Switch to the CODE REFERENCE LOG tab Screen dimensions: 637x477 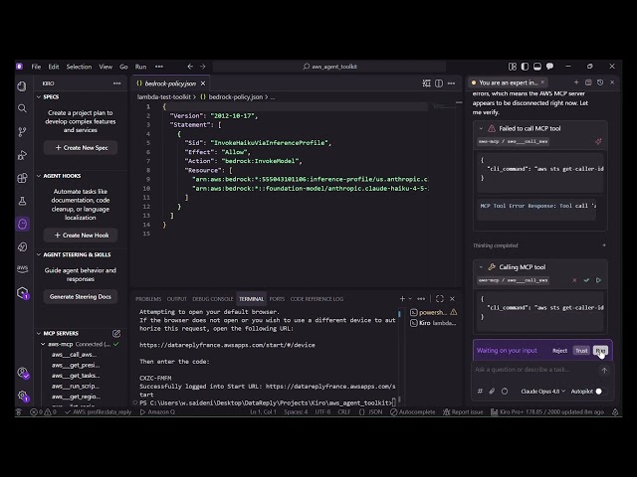[317, 299]
